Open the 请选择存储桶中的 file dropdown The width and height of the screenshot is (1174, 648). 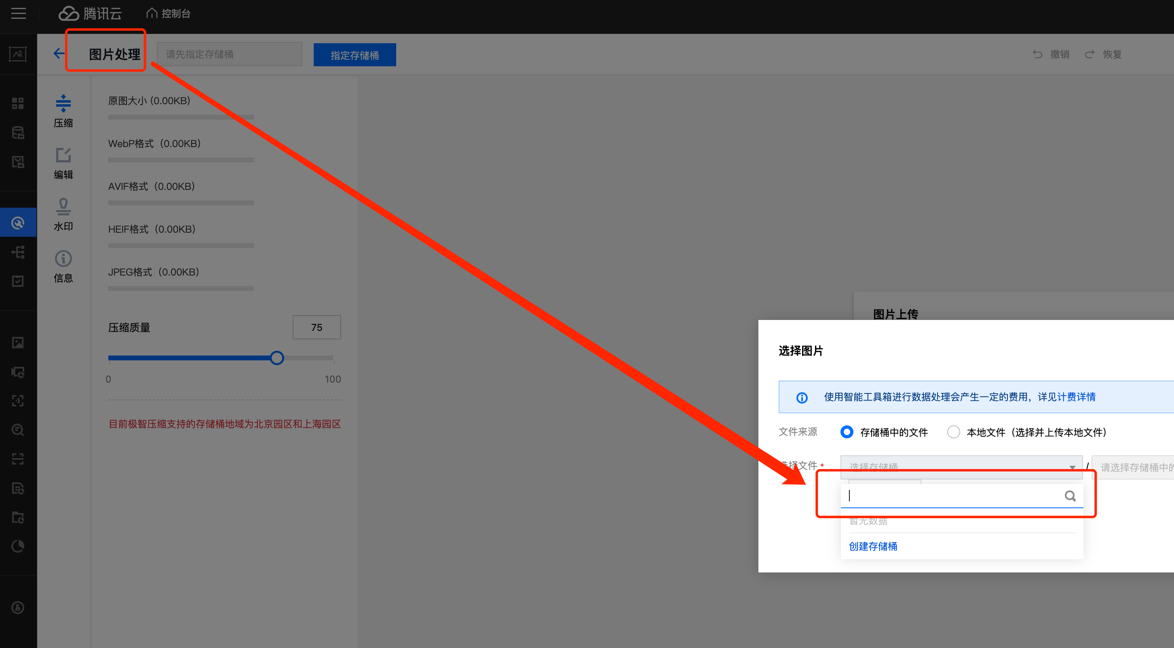pos(1135,467)
